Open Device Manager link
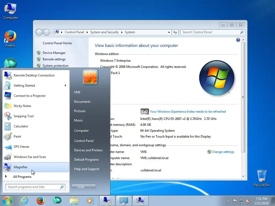 click(x=54, y=53)
